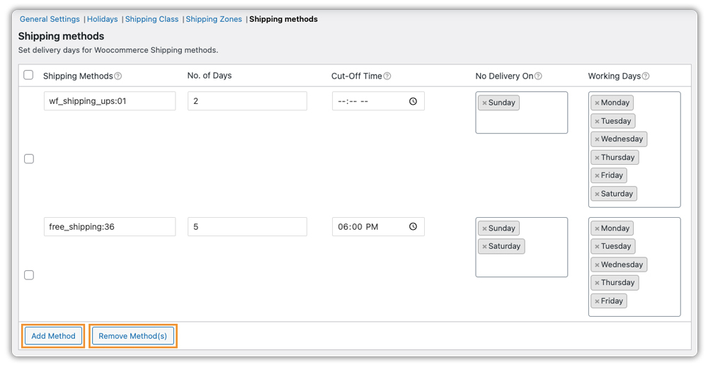This screenshot has width=708, height=367.
Task: Click the free_shipping:36 shipping method field
Action: coord(110,227)
